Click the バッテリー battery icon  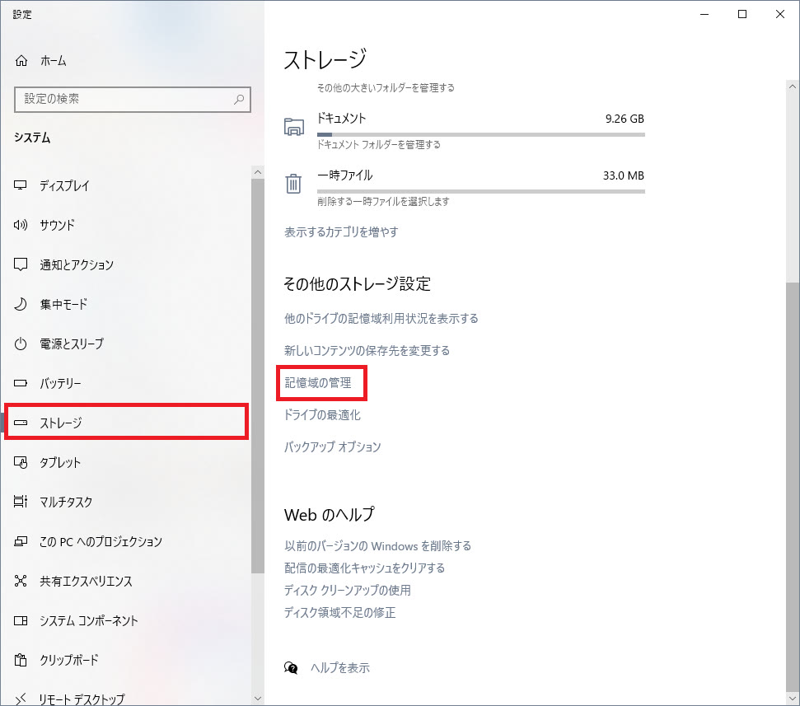21,383
